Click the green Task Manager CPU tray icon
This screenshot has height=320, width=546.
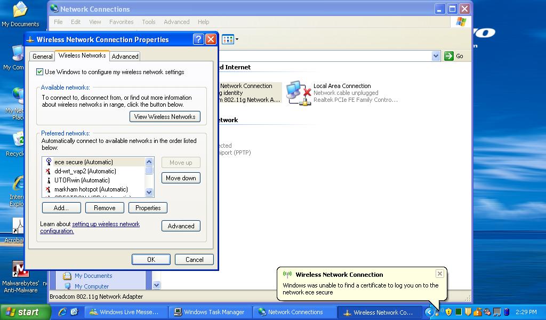pos(459,311)
